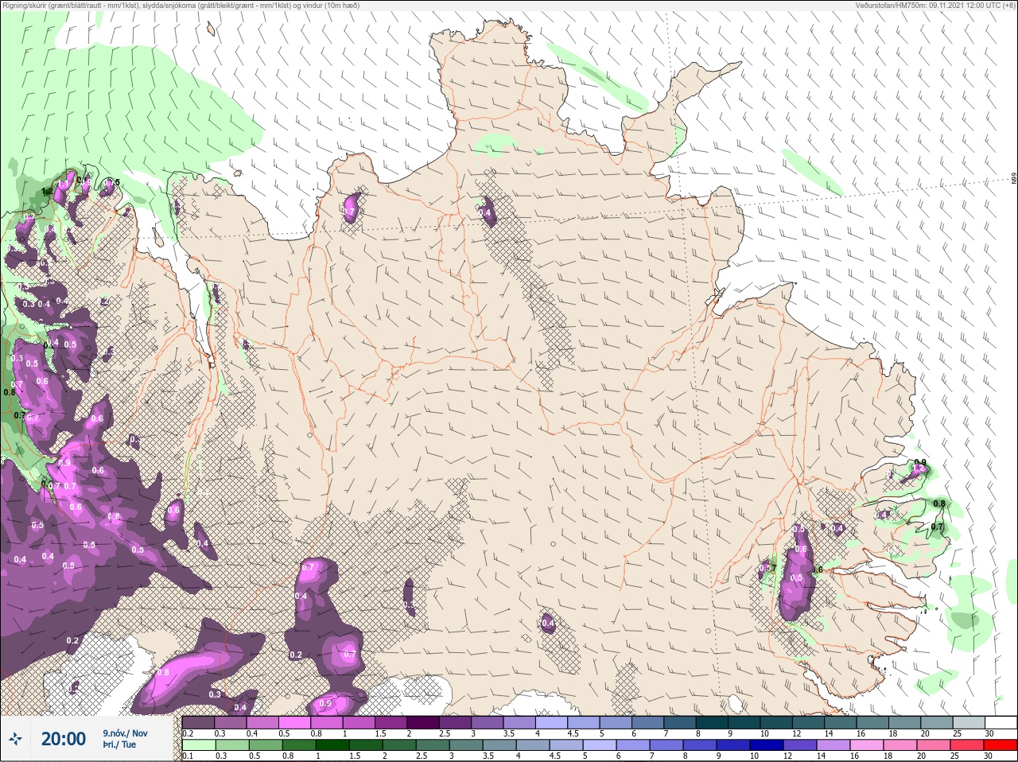
Task: Pick the palest green 0.1 swatch, lower legend
Action: (199, 745)
